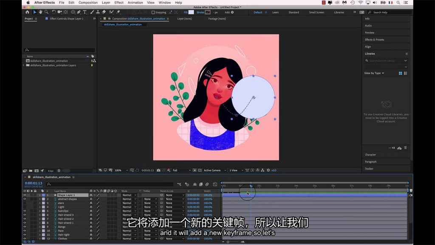Open the Wi-Fi status menu

(x=360, y=3)
